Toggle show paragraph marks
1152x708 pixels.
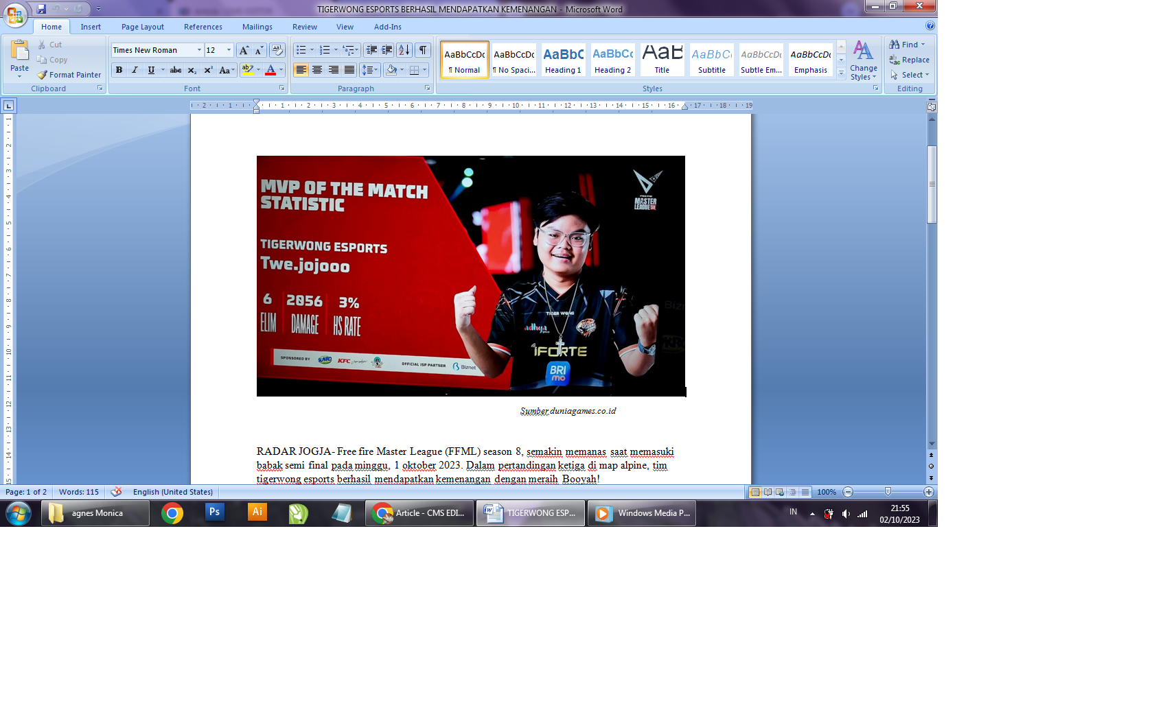(423, 50)
